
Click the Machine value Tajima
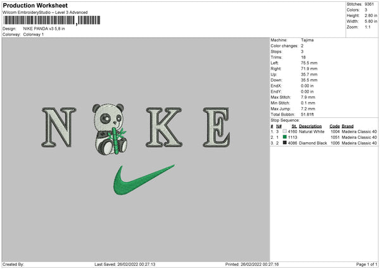pos(307,40)
